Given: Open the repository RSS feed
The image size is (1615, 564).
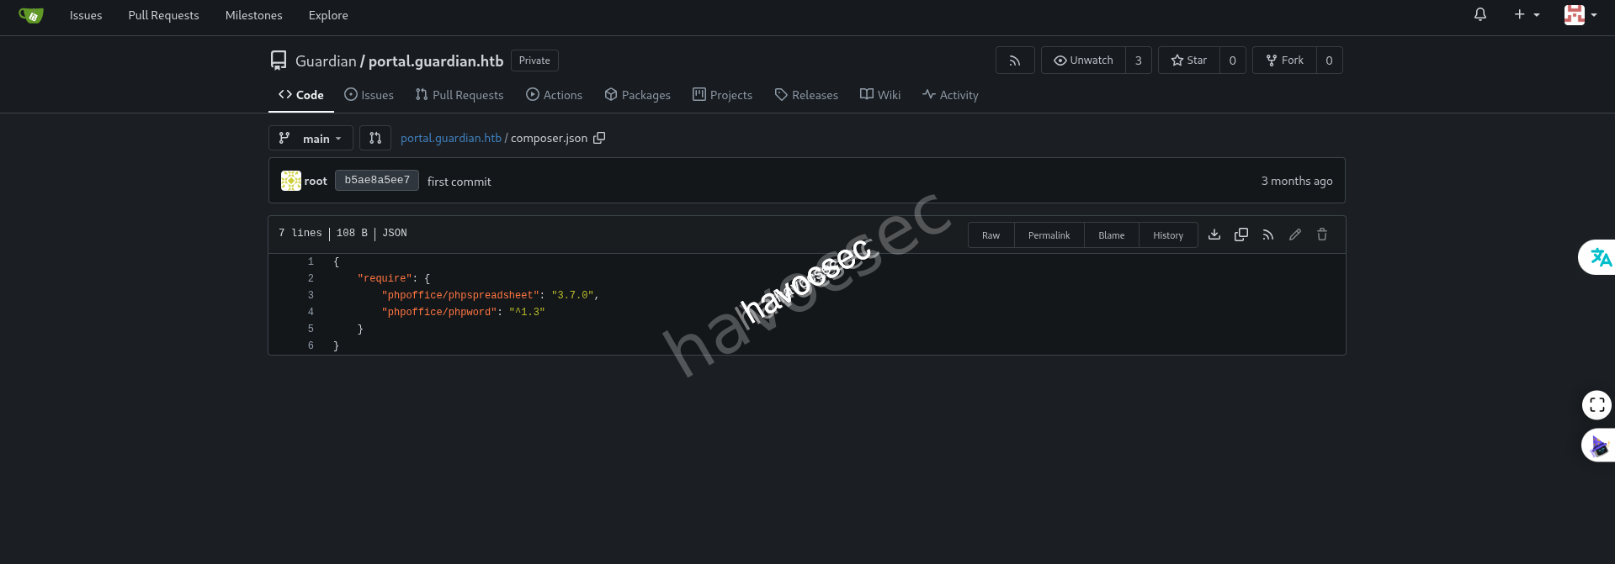Looking at the screenshot, I should coord(1015,61).
